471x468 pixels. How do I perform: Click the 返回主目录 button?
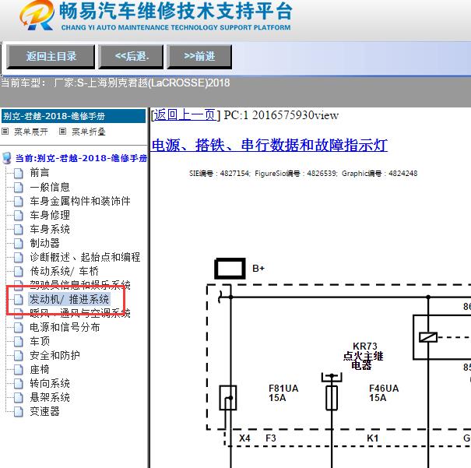(51, 57)
